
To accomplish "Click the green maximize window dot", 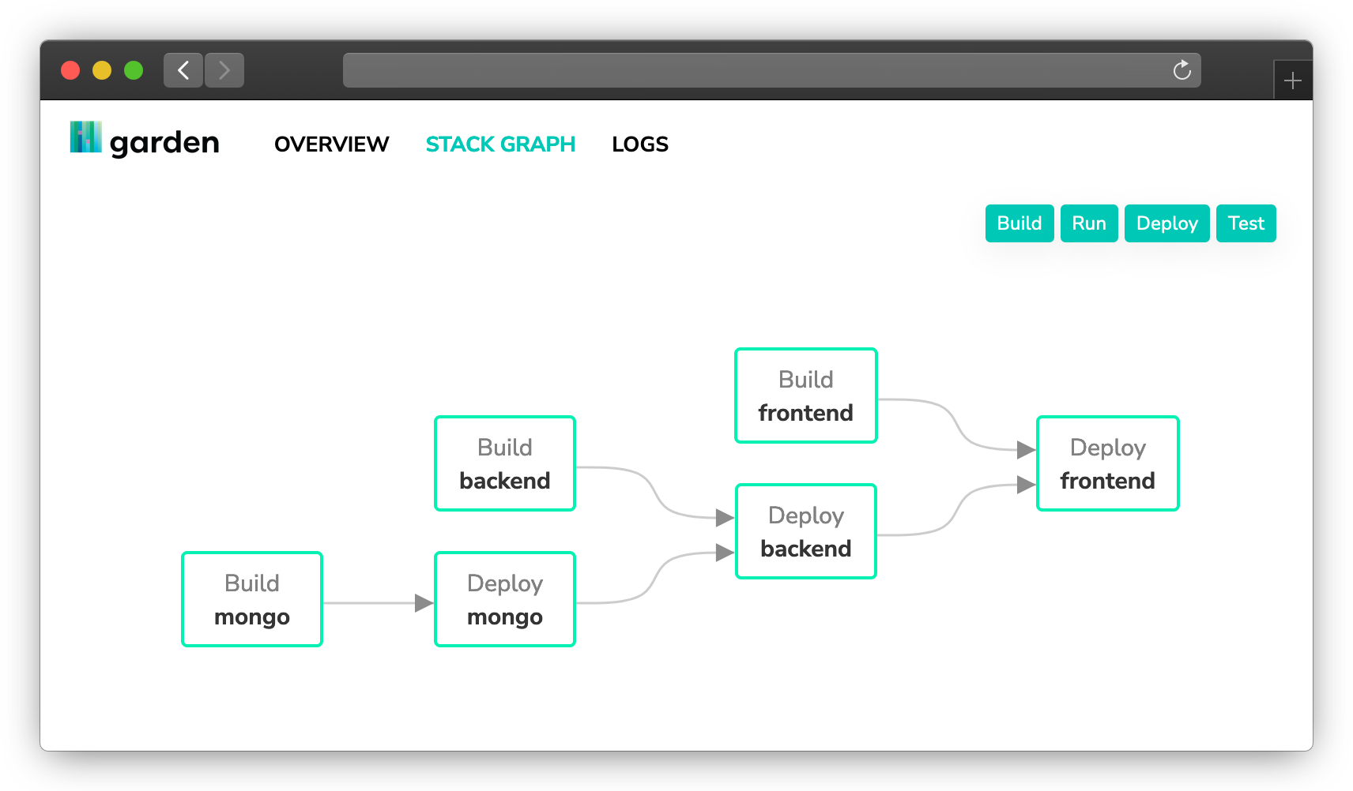I will pos(134,70).
